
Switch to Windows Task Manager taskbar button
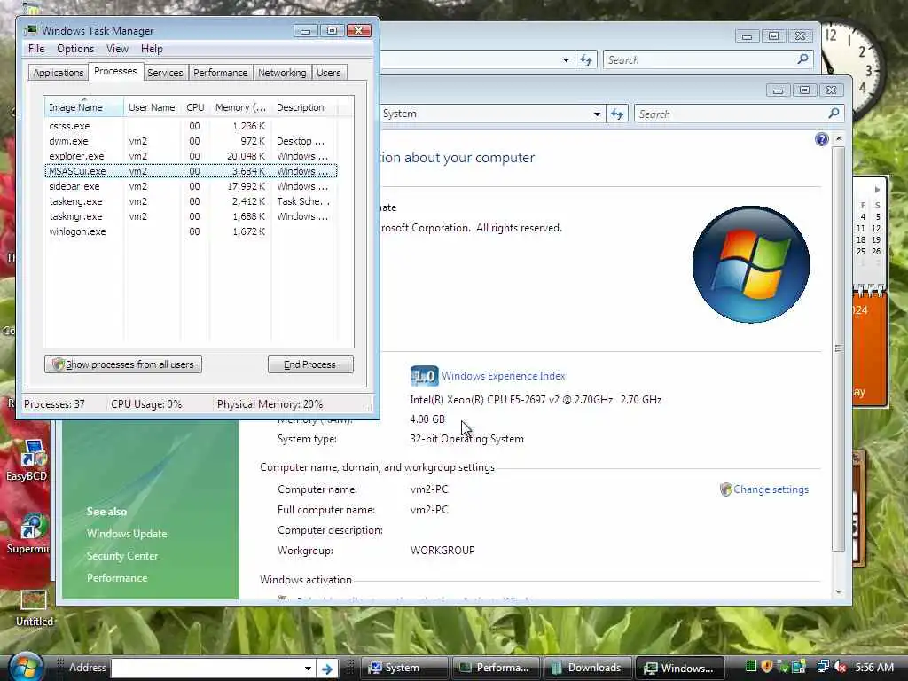click(x=680, y=669)
